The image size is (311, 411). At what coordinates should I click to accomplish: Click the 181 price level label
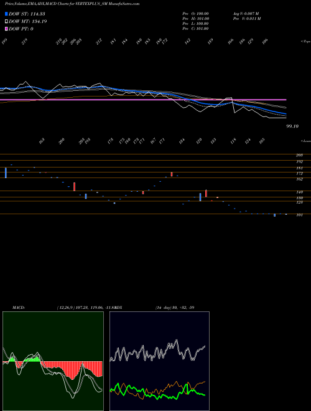[299, 168]
